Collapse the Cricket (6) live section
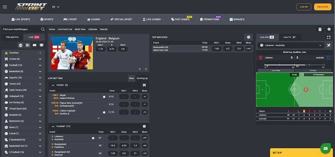The height and width of the screenshot is (157, 335). 53,85
